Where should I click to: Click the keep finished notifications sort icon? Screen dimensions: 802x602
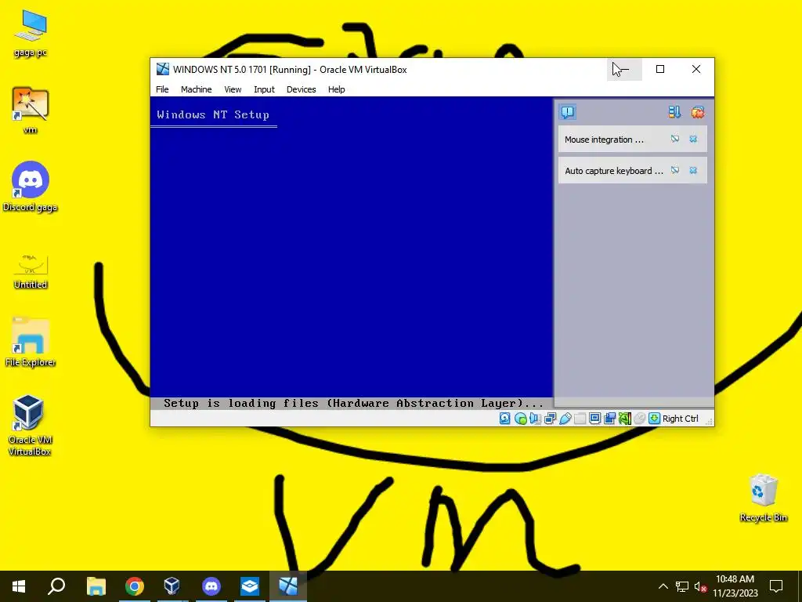674,112
